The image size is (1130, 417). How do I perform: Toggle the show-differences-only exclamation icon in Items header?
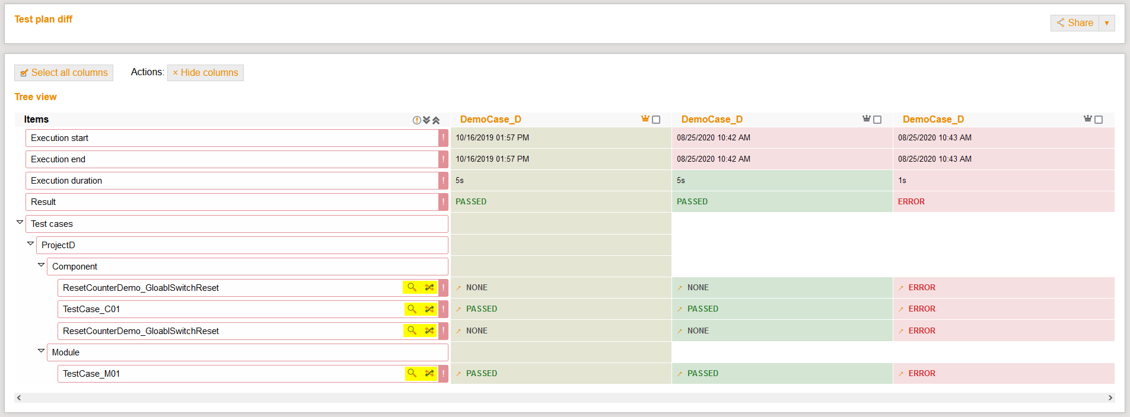click(417, 120)
